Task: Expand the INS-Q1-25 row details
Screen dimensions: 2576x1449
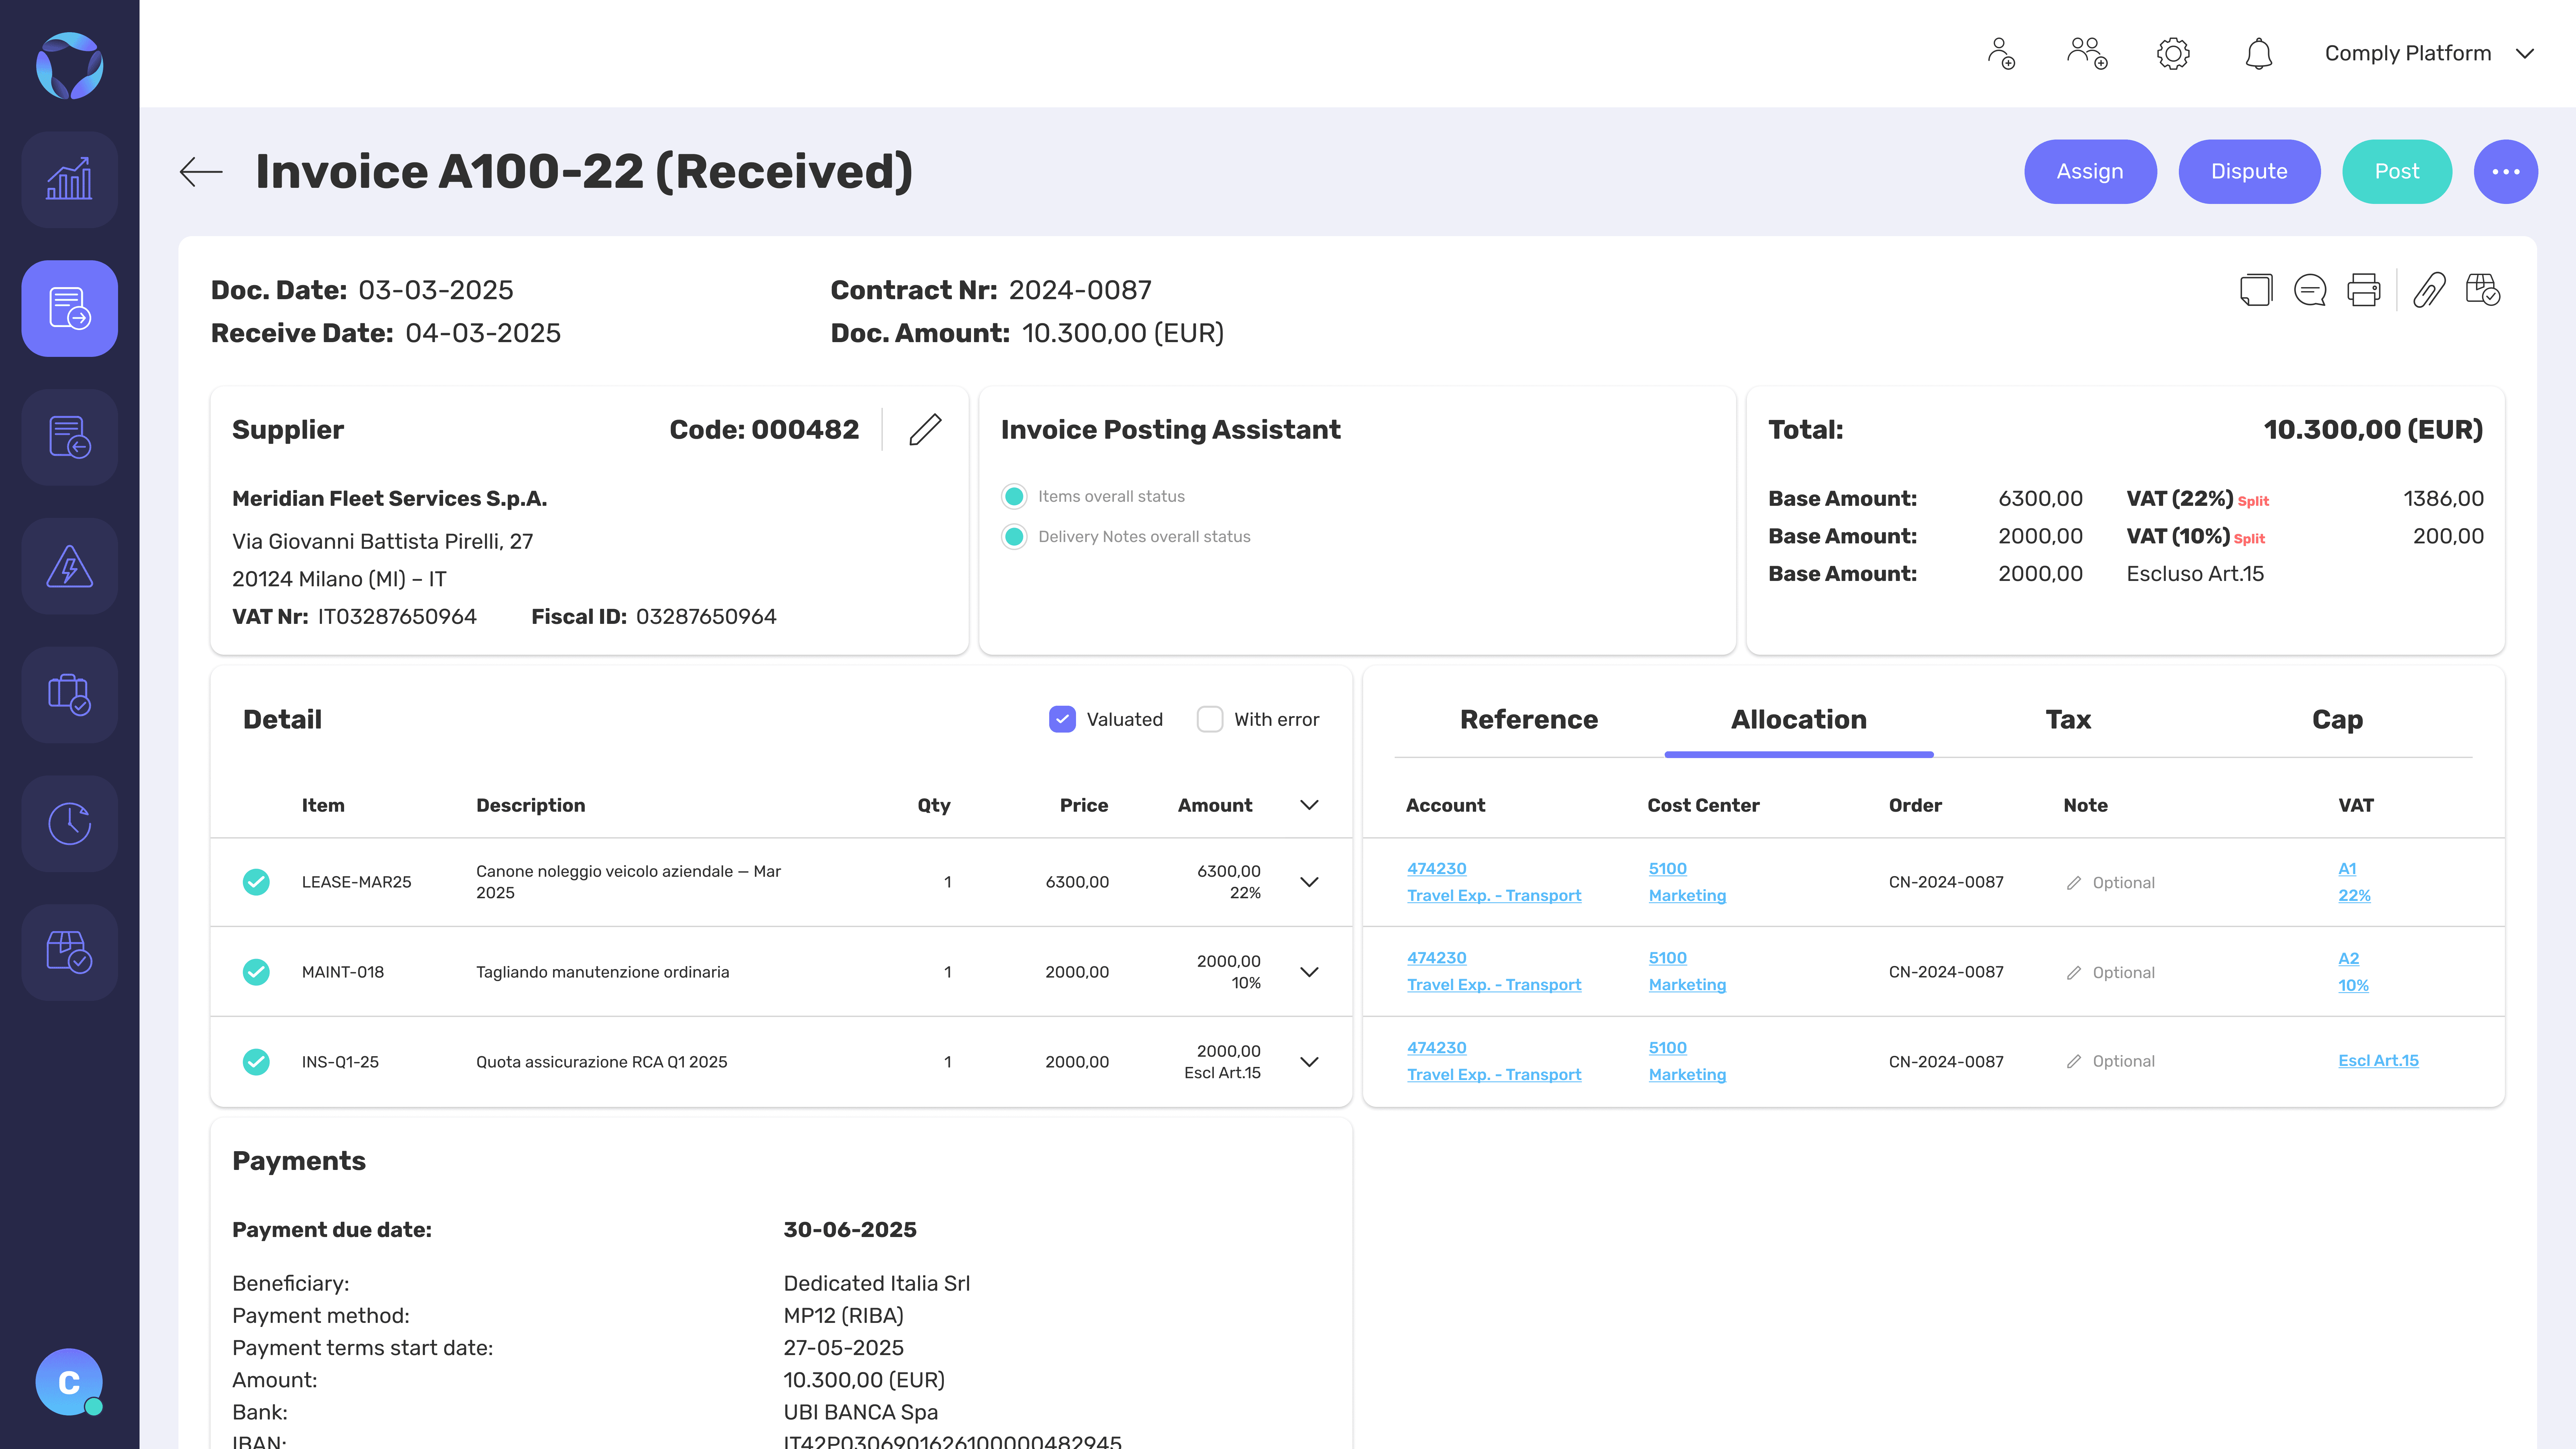Action: coord(1309,1062)
